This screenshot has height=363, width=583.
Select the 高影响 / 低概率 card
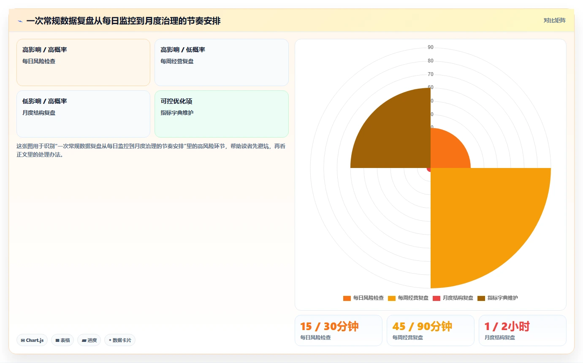click(222, 62)
